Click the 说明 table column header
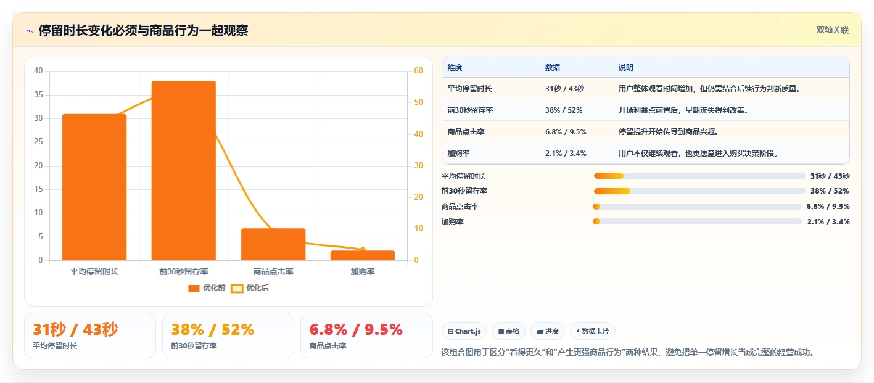This screenshot has height=383, width=874. pos(626,68)
